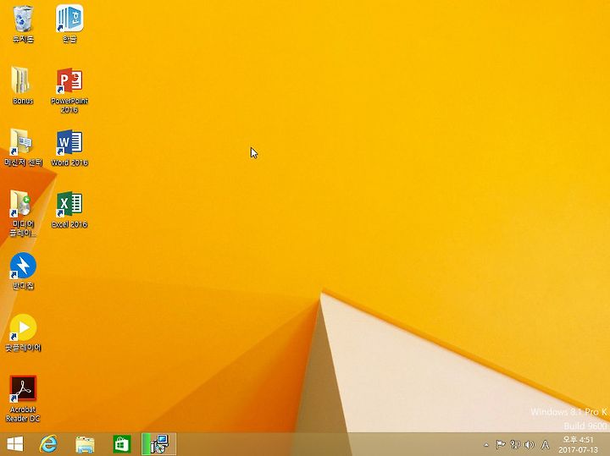This screenshot has width=610, height=456.
Task: Select the Hangul word processor shortcut
Action: (69, 24)
